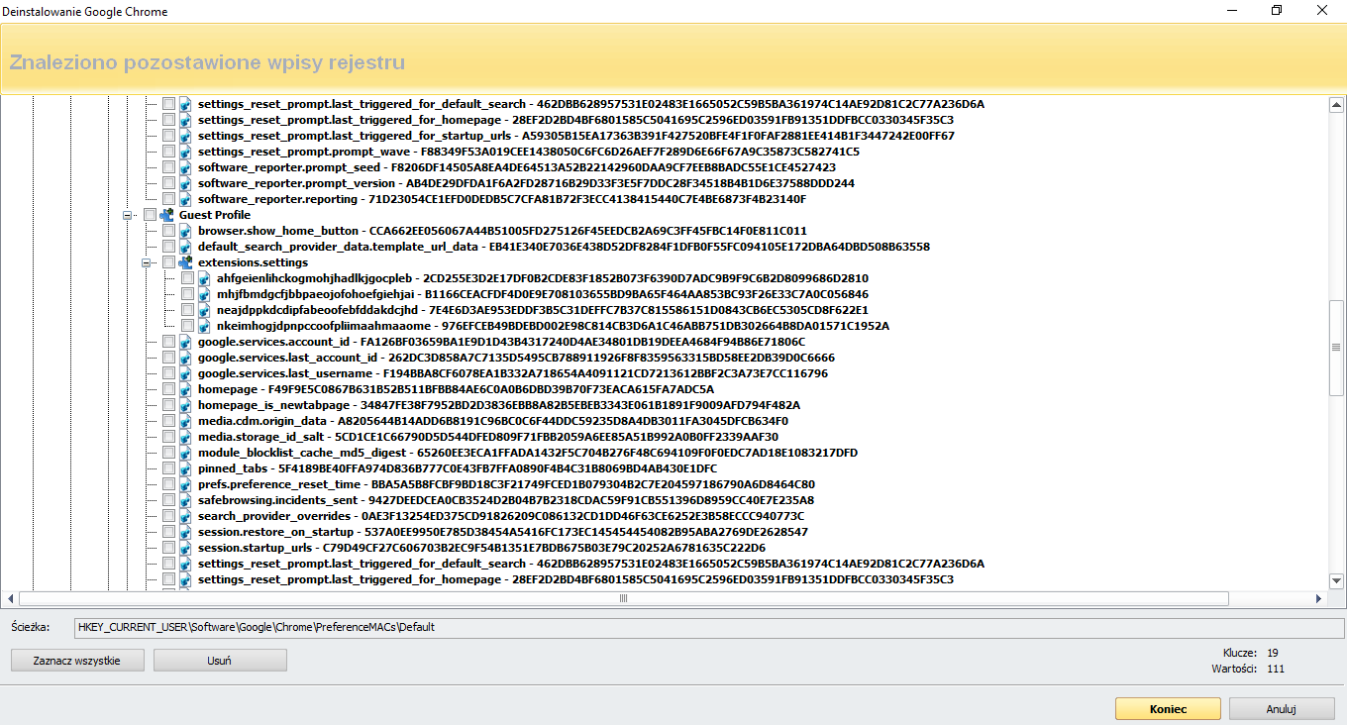
Task: Click the icon for nkeimhogjdpnpccoofpliimaahmaaome
Action: (204, 326)
